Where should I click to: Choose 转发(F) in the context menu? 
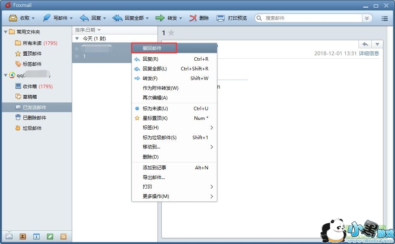pos(174,78)
